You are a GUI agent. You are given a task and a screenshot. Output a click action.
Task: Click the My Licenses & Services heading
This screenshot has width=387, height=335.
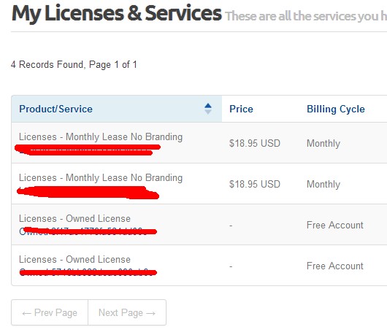click(x=117, y=13)
